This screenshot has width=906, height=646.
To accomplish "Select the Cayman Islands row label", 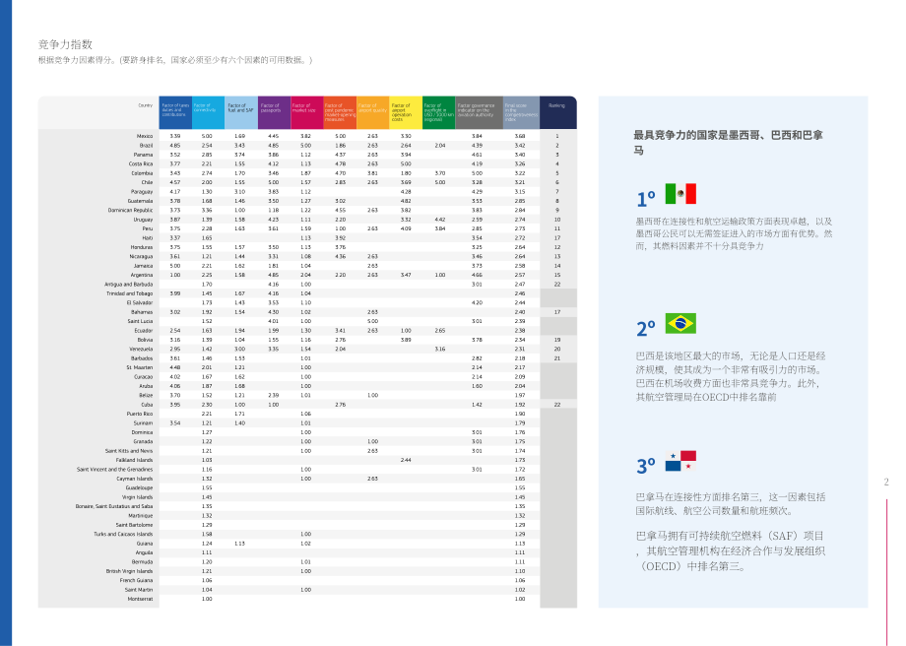I will (135, 479).
